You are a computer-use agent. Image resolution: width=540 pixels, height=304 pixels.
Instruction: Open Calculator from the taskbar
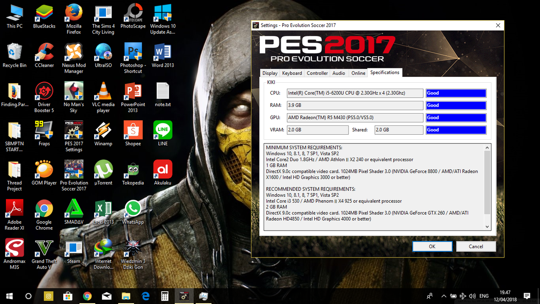[165, 296]
